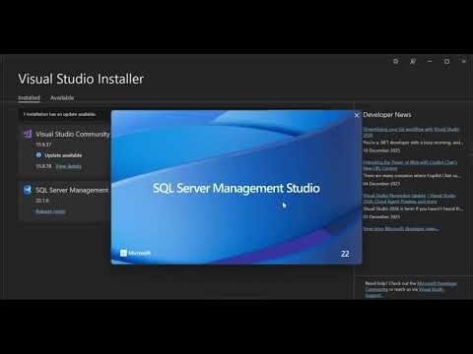Switch to the Installed tab
473x354 pixels.
tap(29, 97)
